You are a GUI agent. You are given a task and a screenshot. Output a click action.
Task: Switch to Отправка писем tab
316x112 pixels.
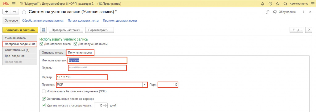coord(52,53)
